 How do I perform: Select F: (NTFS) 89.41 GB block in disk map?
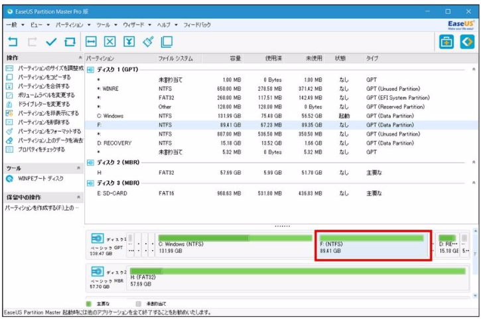[x=373, y=246]
